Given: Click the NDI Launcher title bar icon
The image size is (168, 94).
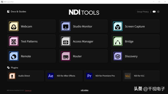Looking at the screenshot, I should 2,2.
